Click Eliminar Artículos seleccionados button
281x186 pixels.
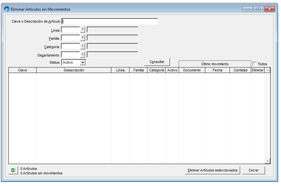(212, 170)
